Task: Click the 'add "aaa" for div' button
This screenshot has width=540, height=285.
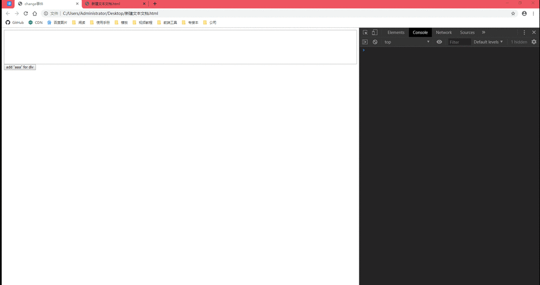Action: point(20,67)
